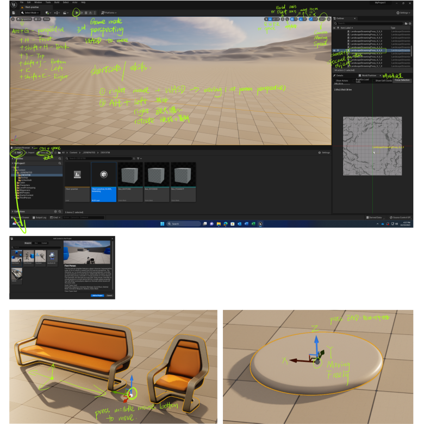Image resolution: width=424 pixels, height=424 pixels.
Task: Switch to the Details tab
Action: tap(339, 76)
